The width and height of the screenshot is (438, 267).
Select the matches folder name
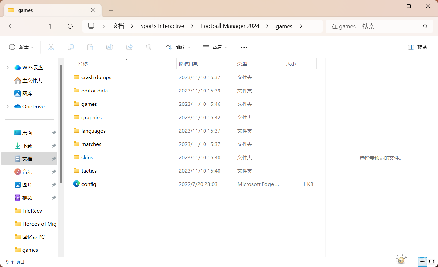tap(91, 144)
